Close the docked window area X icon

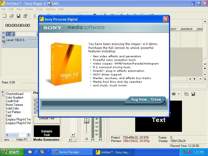pyautogui.click(x=3, y=92)
